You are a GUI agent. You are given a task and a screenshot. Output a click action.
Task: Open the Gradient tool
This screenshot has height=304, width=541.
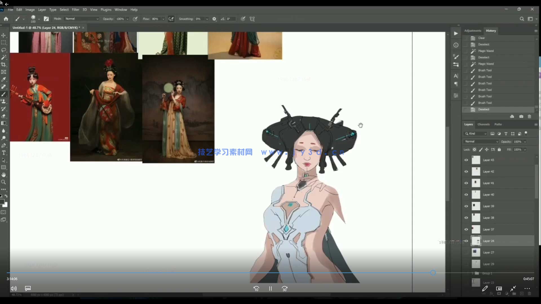(x=4, y=123)
